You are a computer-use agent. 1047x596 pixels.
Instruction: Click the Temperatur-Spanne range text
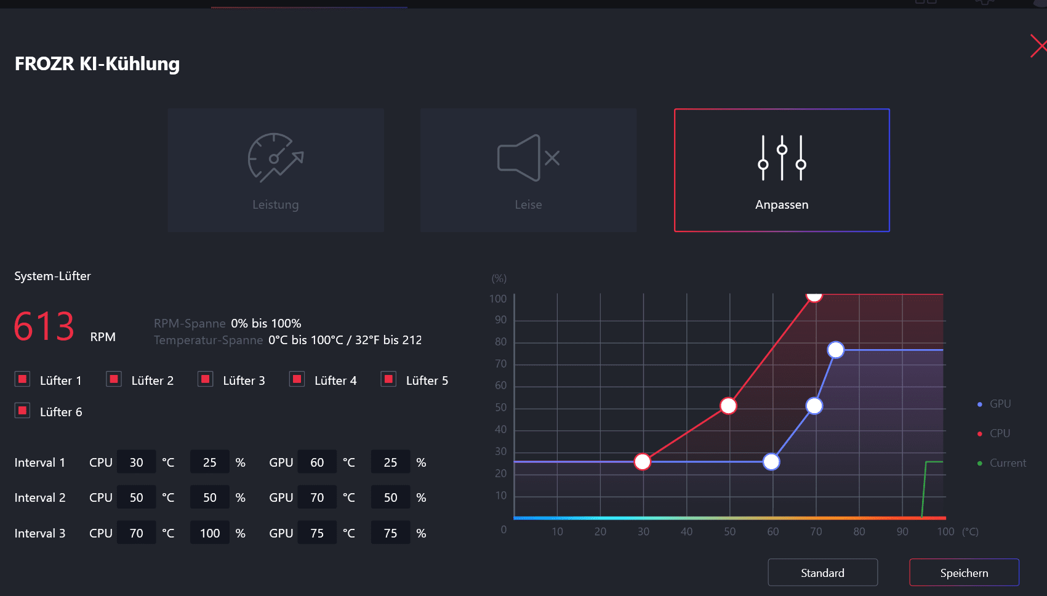coord(288,340)
